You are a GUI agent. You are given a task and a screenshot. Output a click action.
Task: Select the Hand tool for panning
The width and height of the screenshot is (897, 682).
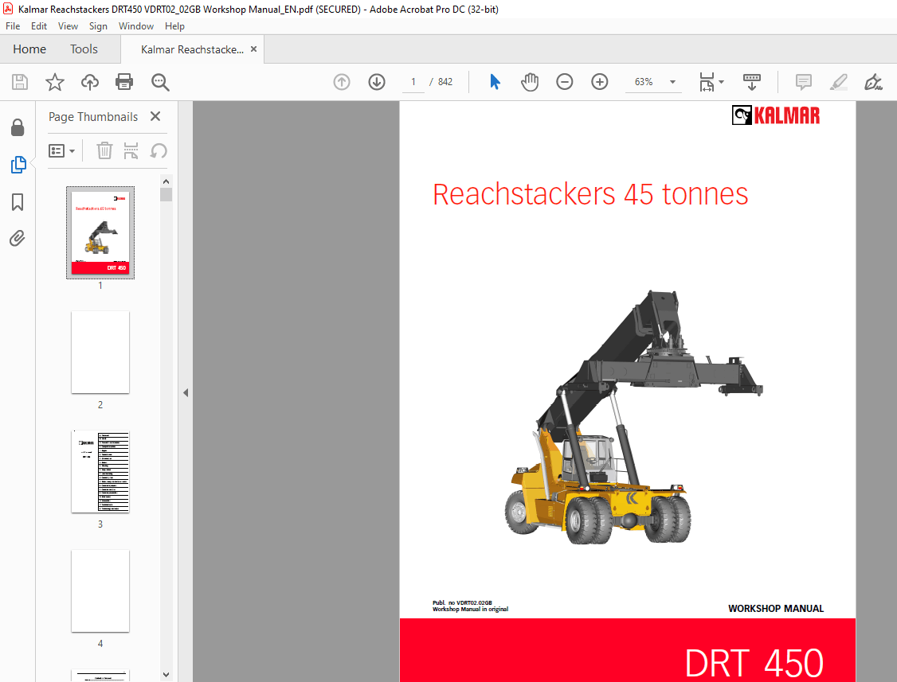[530, 82]
